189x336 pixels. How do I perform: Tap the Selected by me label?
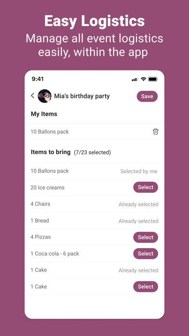[x=139, y=171]
